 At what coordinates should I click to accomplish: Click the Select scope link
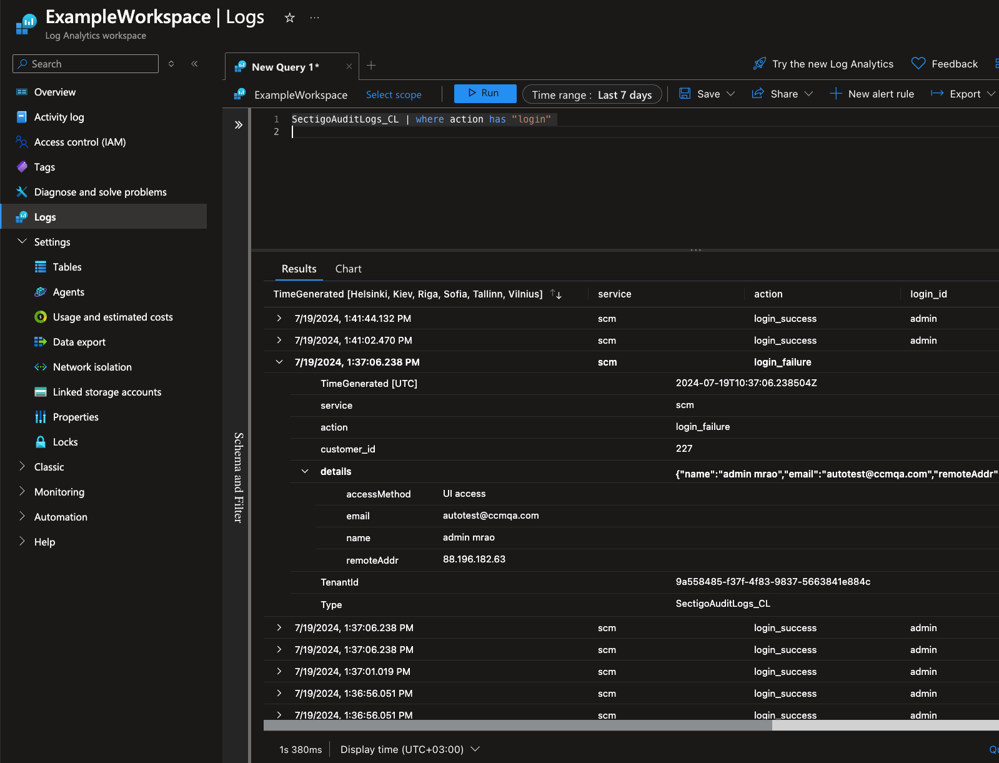pyautogui.click(x=394, y=95)
